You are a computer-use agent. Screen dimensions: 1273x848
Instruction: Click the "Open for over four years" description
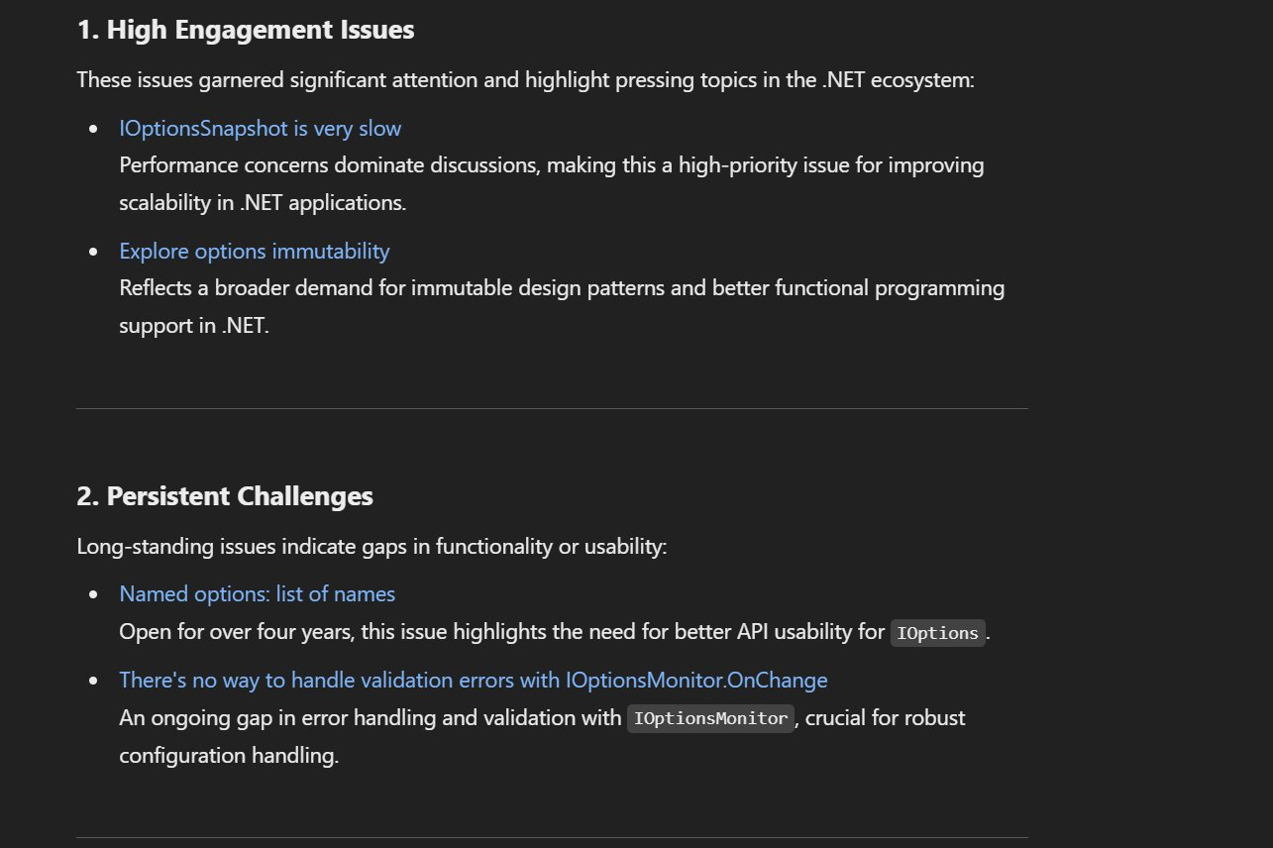tap(501, 632)
